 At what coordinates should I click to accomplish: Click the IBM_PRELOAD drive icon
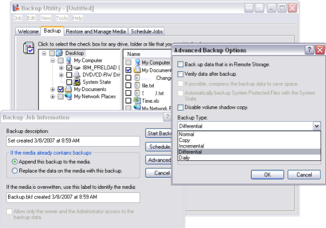click(x=77, y=68)
